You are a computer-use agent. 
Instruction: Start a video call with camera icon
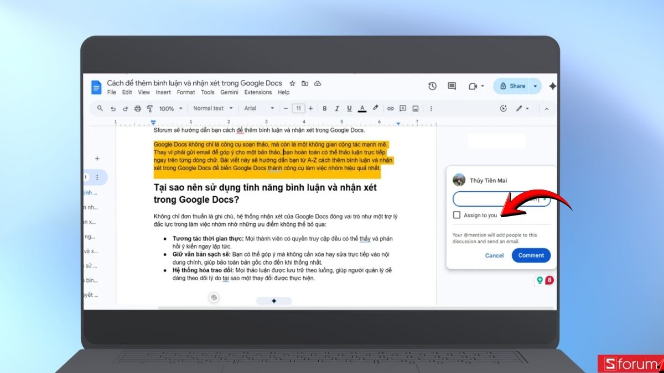coord(473,86)
